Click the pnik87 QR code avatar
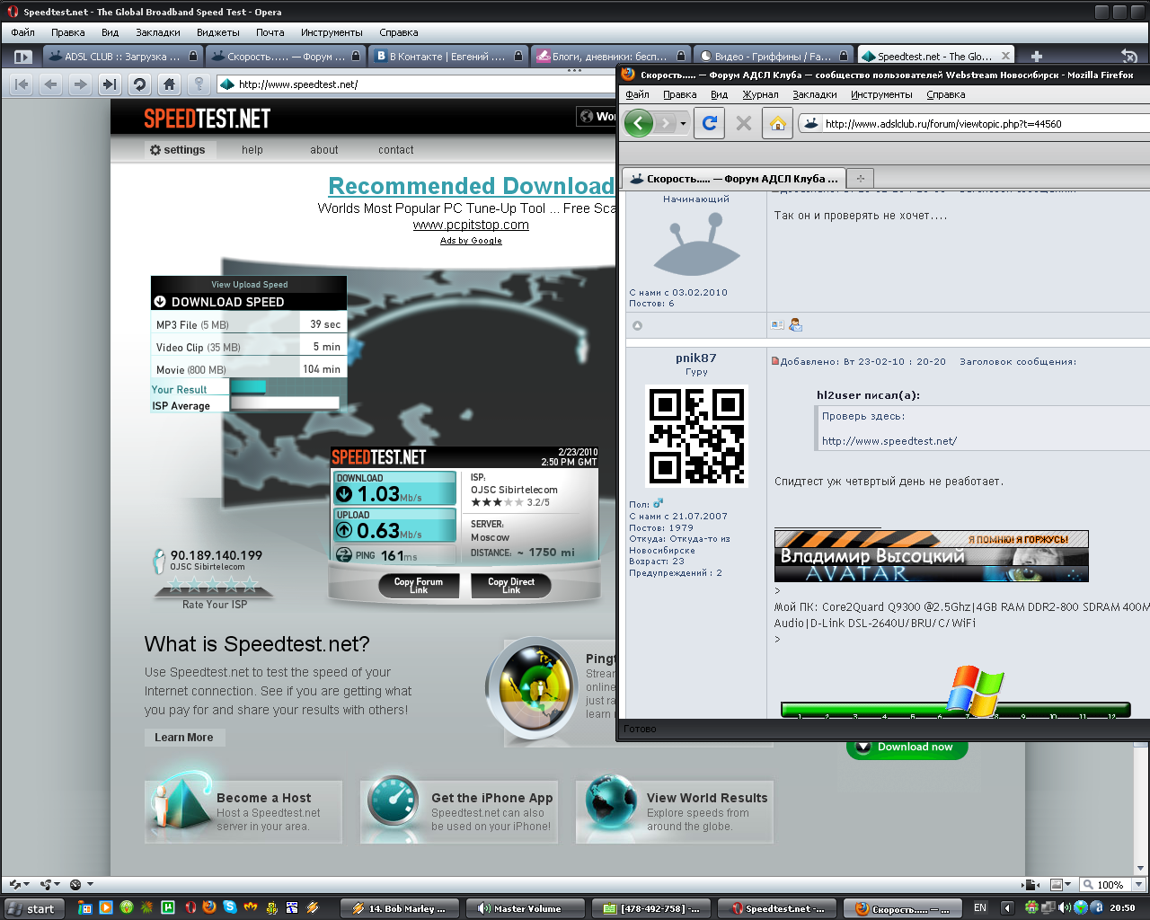This screenshot has height=920, width=1150. pyautogui.click(x=696, y=437)
